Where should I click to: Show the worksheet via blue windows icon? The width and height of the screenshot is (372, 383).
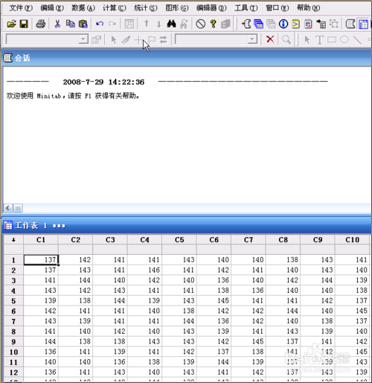pyautogui.click(x=259, y=24)
